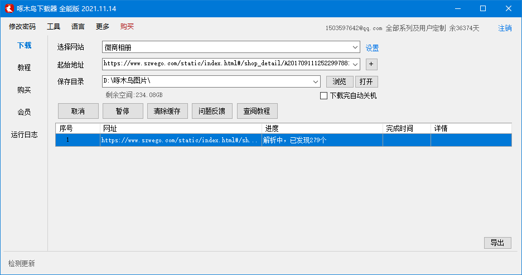
Task: Click the 设置 settings link
Action: [x=372, y=49]
